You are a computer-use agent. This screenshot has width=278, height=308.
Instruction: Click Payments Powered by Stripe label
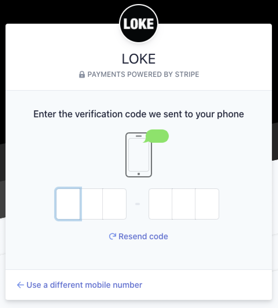point(143,75)
